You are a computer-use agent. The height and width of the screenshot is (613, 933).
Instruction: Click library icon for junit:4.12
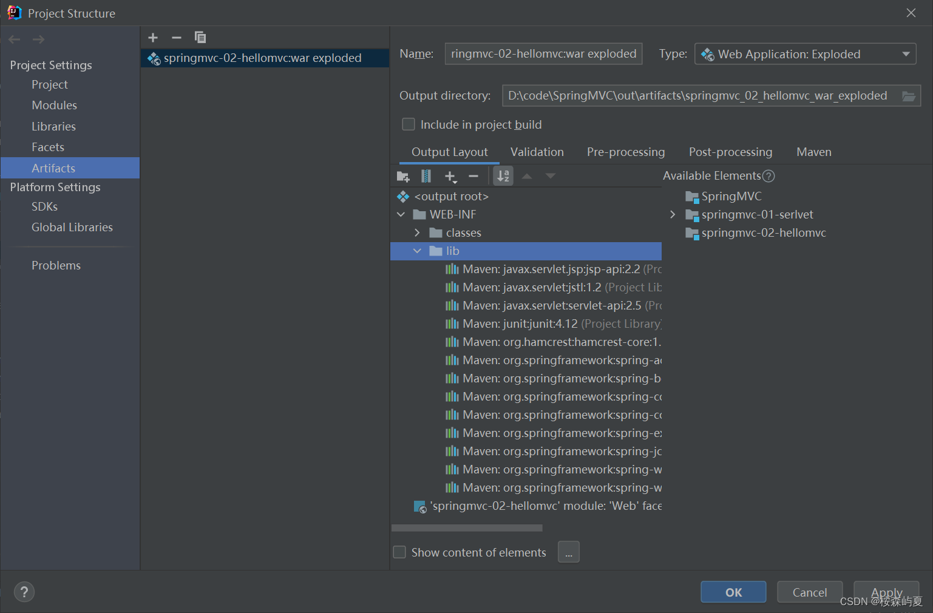[x=452, y=323]
